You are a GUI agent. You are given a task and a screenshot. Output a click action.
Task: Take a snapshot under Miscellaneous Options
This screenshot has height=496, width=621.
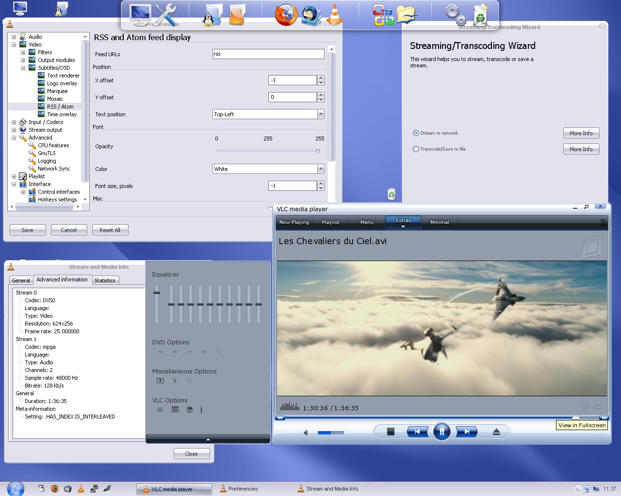pos(160,381)
